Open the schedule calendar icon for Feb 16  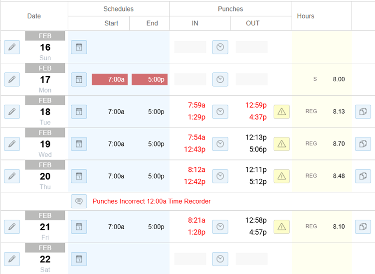(79, 47)
